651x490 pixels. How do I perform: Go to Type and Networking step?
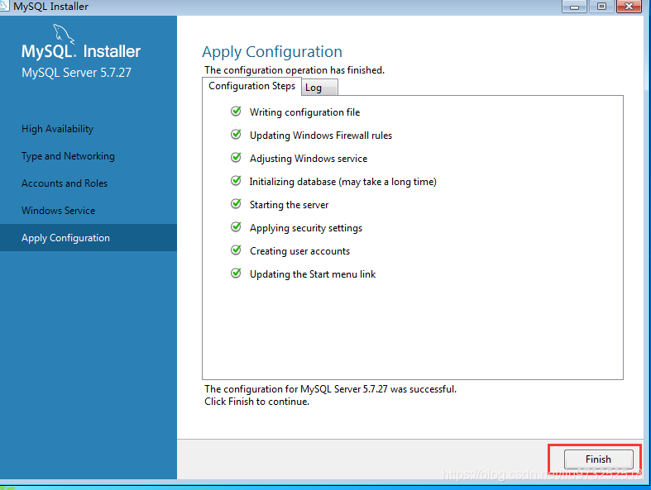pos(68,156)
